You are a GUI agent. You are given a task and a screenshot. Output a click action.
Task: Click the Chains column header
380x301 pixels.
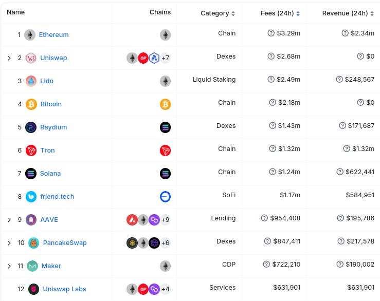coord(160,12)
